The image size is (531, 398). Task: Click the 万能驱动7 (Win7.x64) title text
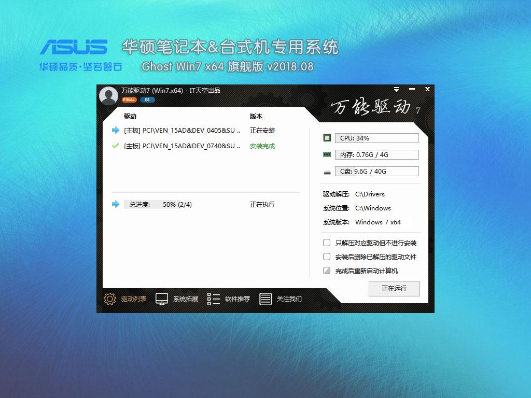(171, 90)
